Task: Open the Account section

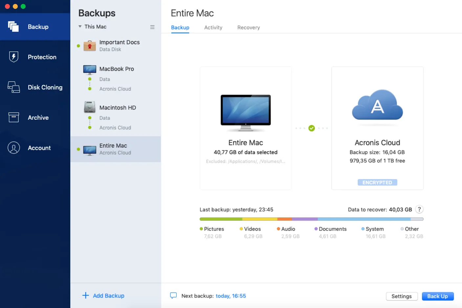Action: point(35,148)
